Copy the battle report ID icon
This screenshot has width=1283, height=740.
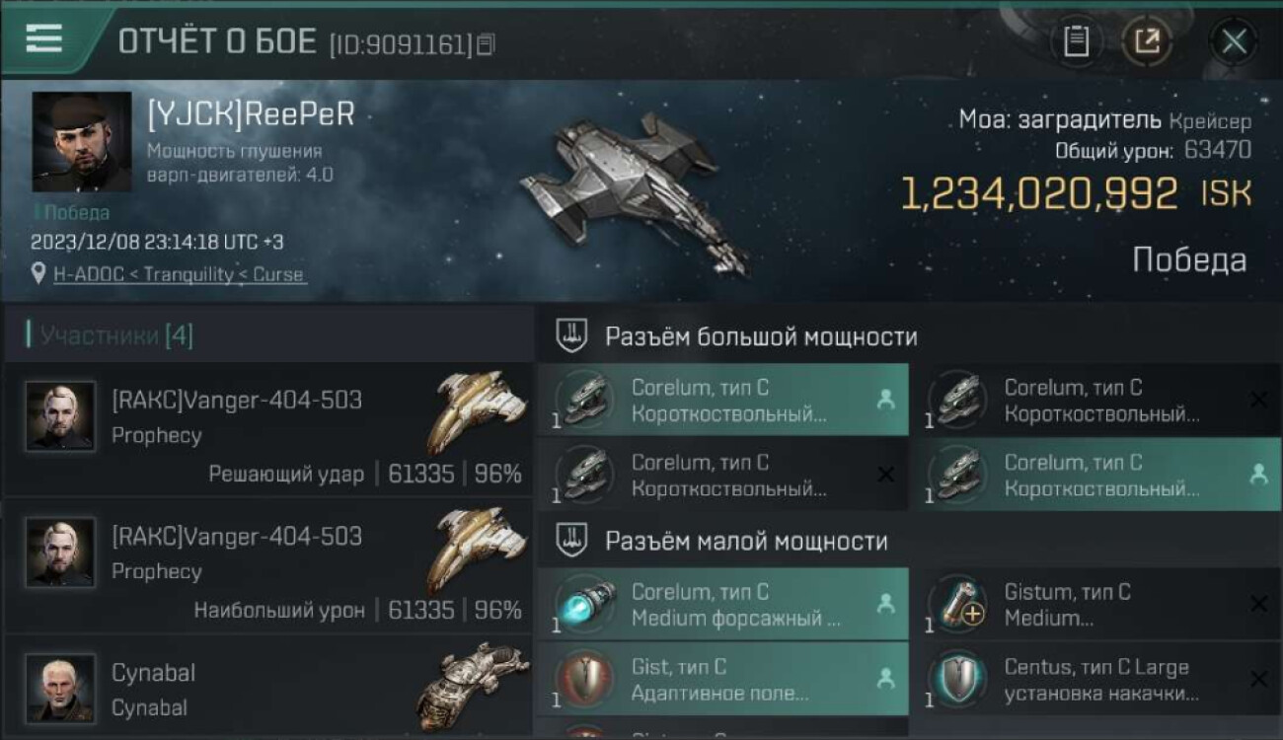click(x=486, y=44)
